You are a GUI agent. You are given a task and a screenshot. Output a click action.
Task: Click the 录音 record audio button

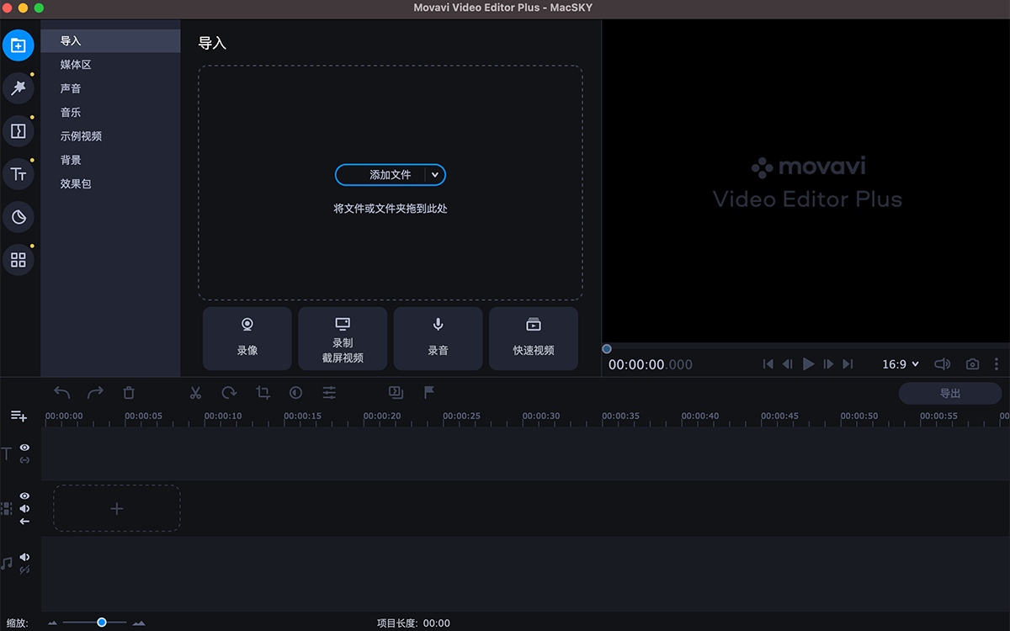pyautogui.click(x=438, y=338)
